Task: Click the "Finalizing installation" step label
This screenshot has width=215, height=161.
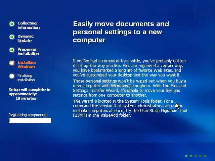Action: (26, 77)
